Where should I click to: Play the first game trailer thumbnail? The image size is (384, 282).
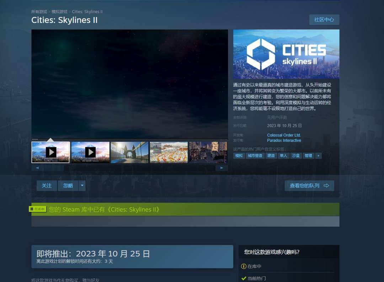(50, 152)
